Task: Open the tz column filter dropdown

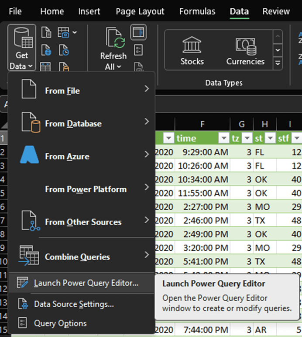Action: click(x=247, y=139)
